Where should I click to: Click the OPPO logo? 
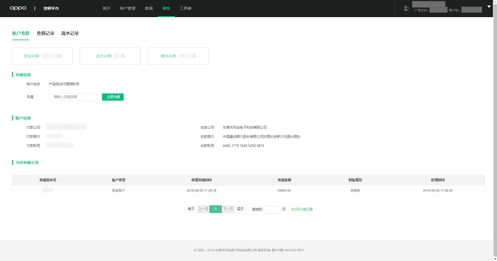[18, 9]
